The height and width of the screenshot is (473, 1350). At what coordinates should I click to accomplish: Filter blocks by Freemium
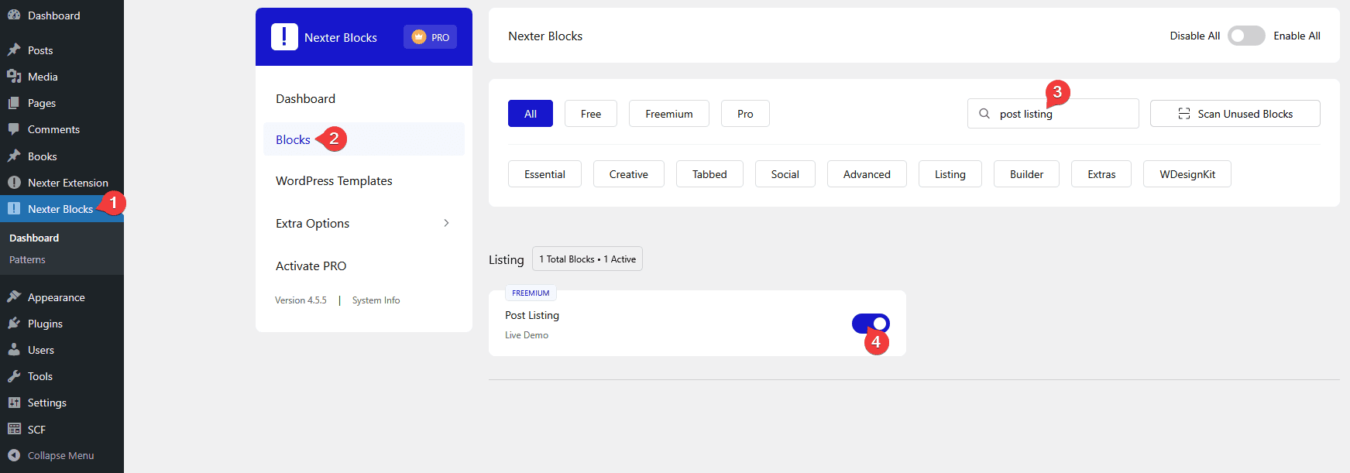(x=669, y=114)
